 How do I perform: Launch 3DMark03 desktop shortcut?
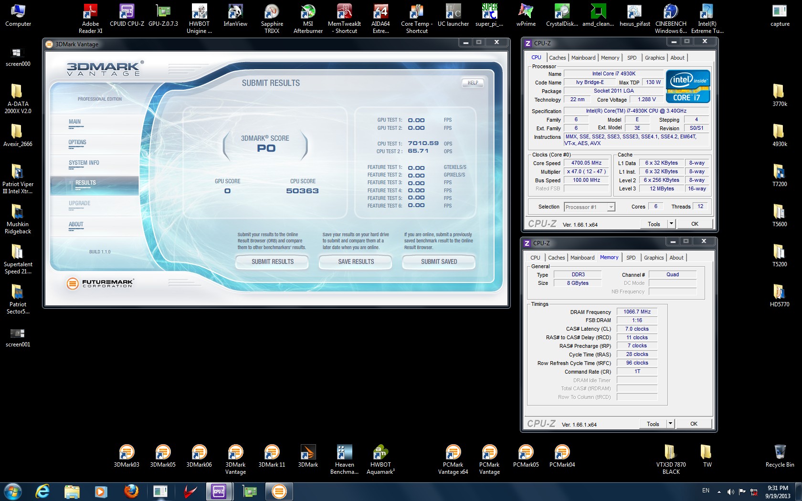(x=127, y=456)
